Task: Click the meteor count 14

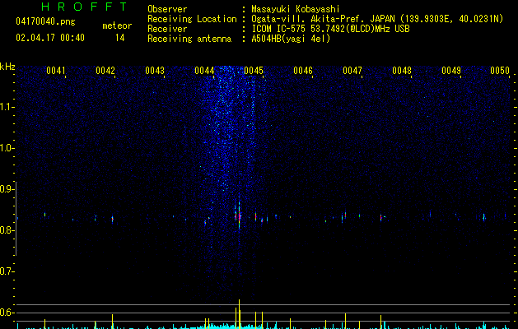Action: pos(119,38)
